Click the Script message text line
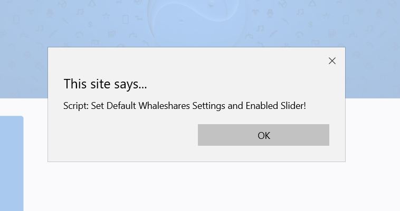400x211 pixels. coord(185,106)
